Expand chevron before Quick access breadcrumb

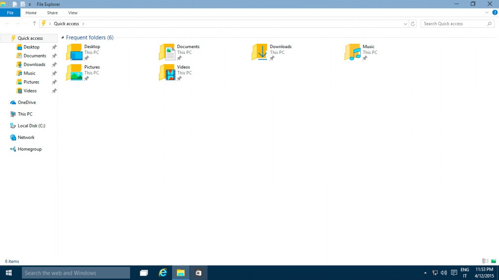click(50, 24)
